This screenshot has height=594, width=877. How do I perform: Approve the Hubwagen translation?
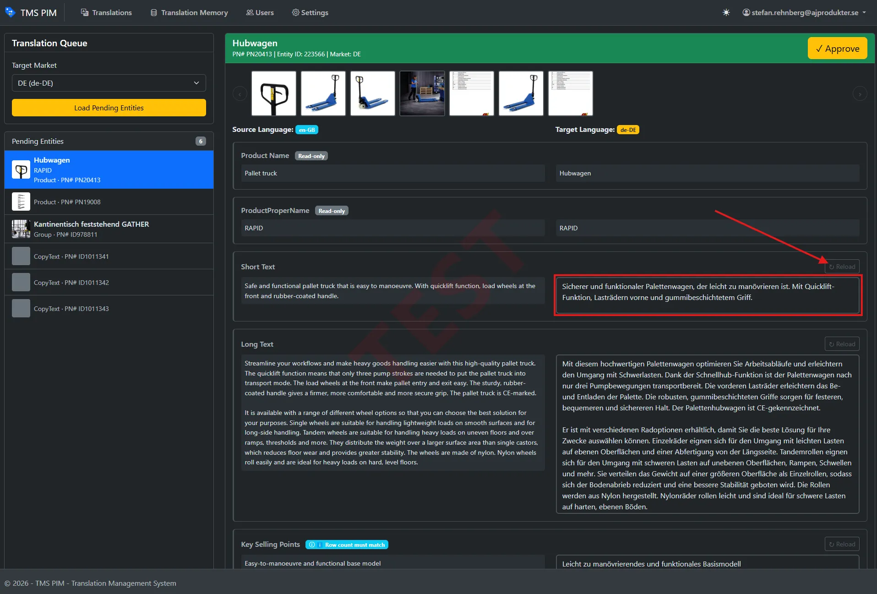[837, 48]
